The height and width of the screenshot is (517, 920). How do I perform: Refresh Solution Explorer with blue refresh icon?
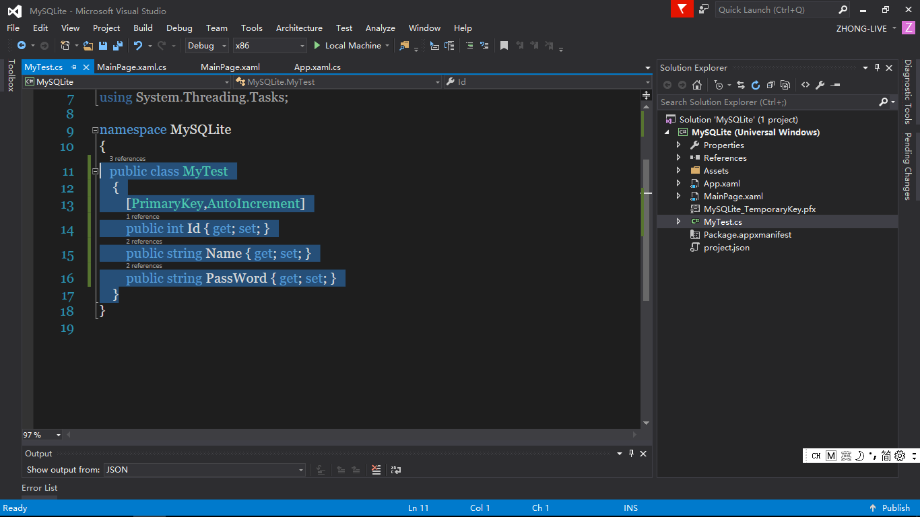pyautogui.click(x=756, y=85)
